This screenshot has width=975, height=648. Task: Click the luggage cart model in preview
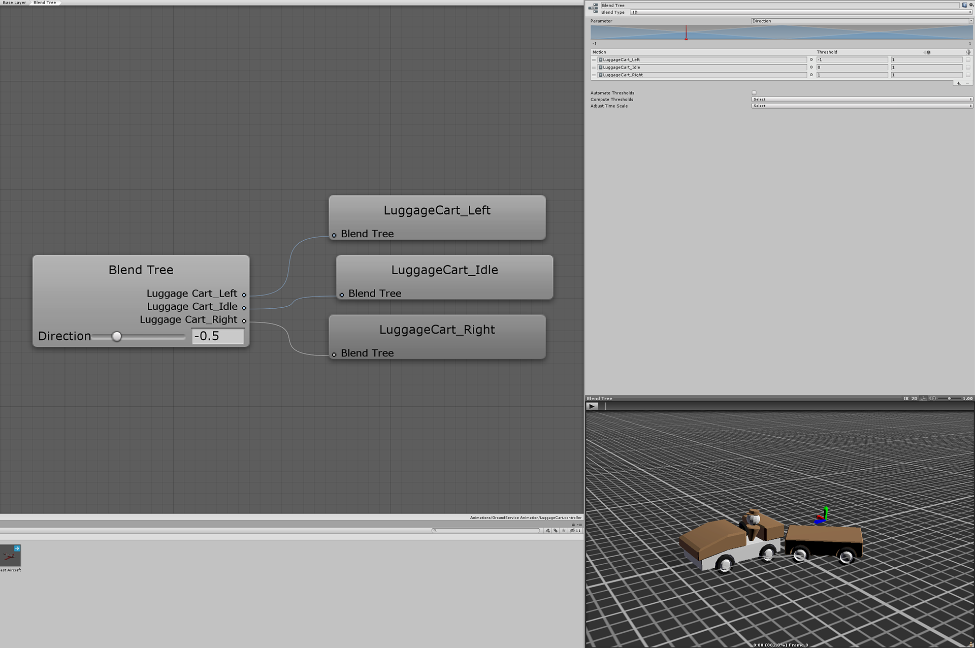[x=770, y=541]
